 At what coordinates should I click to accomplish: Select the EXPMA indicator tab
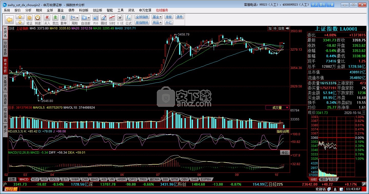206,179
